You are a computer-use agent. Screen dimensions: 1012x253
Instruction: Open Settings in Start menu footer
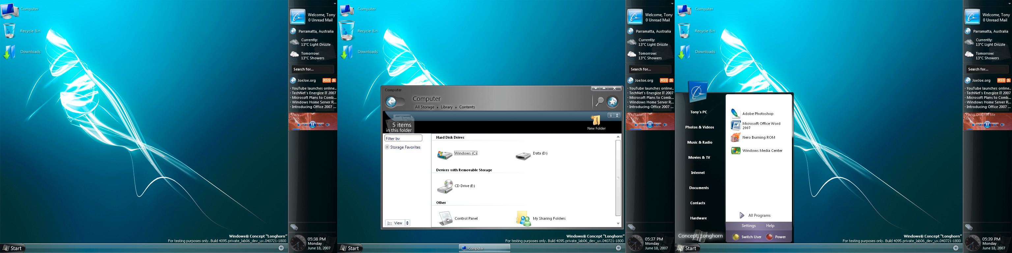point(748,226)
